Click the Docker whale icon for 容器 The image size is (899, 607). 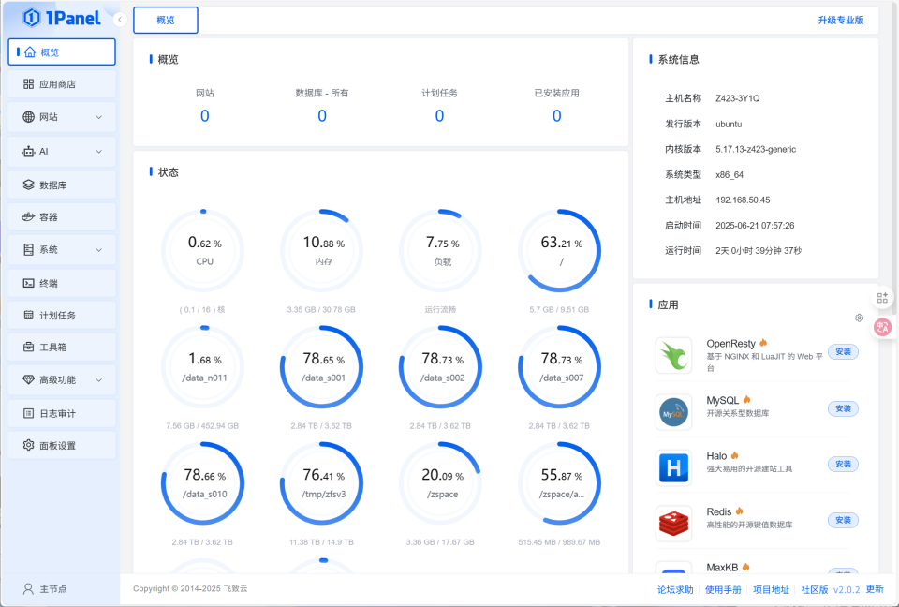tap(29, 217)
